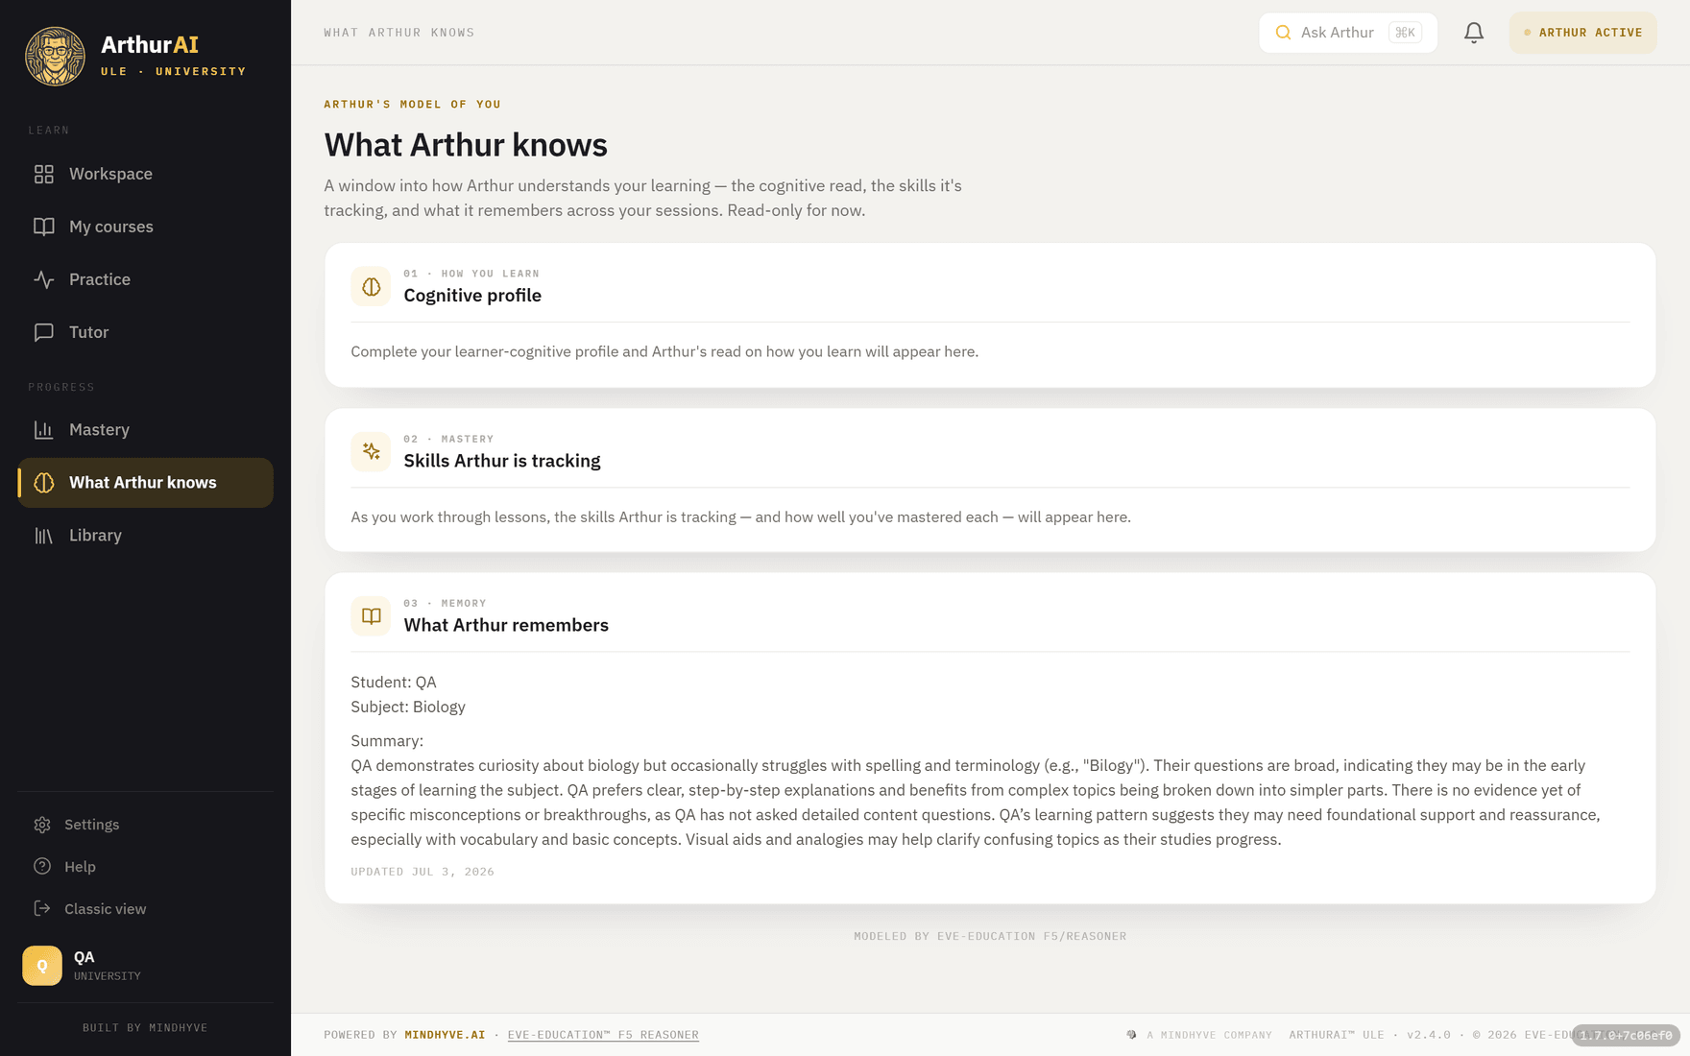Viewport: 1690px width, 1056px height.
Task: Switch to Classic view
Action: pos(145,909)
